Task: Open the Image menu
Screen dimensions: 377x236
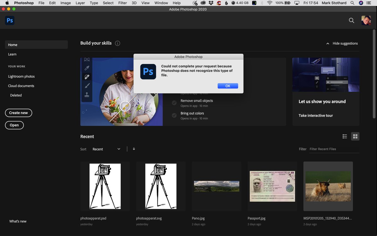Action: (x=66, y=3)
